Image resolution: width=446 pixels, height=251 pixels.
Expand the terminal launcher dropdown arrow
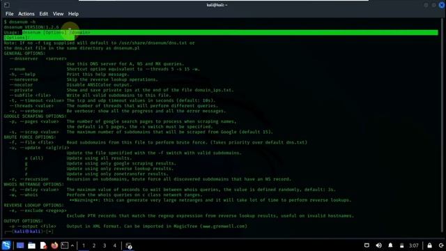pos(72,245)
